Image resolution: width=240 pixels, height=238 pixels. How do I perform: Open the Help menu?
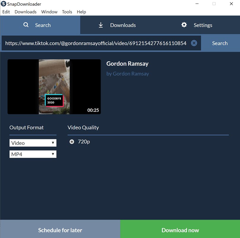[x=81, y=12]
